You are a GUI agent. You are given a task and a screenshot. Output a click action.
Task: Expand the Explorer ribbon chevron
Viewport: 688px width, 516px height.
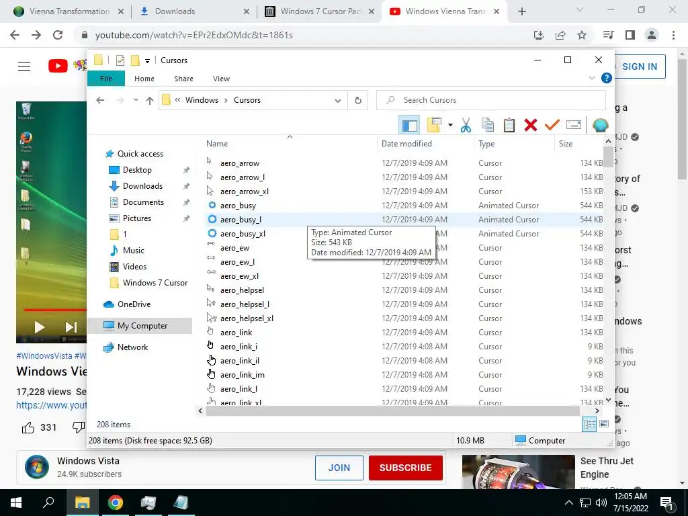coord(591,78)
